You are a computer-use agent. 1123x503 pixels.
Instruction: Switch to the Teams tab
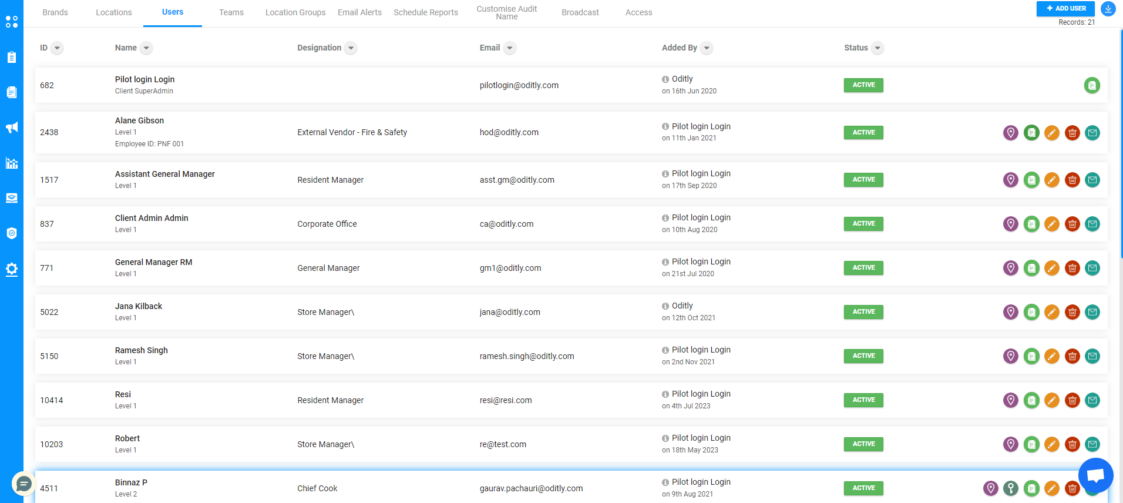[231, 12]
